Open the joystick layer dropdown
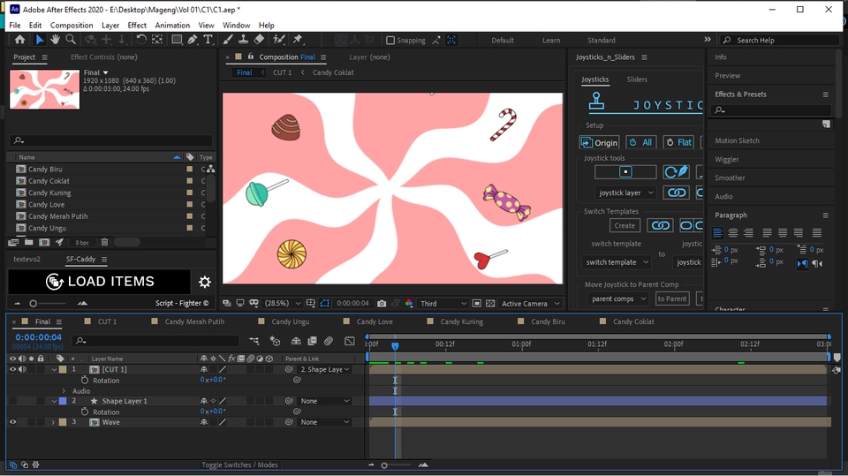Screen dimensions: 848x476 [625, 193]
